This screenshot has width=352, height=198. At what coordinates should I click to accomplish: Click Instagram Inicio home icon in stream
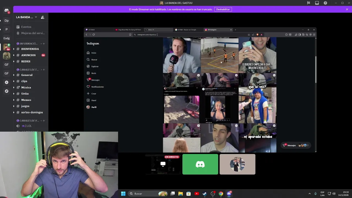point(88,53)
